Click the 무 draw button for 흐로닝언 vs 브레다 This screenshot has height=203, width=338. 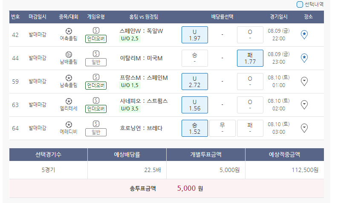point(222,128)
